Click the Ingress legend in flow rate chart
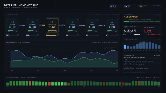This screenshot has width=166, height=93. coord(98,42)
